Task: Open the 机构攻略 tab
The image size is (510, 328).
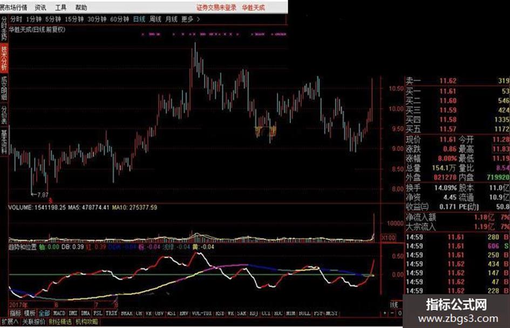Action: click(x=87, y=322)
